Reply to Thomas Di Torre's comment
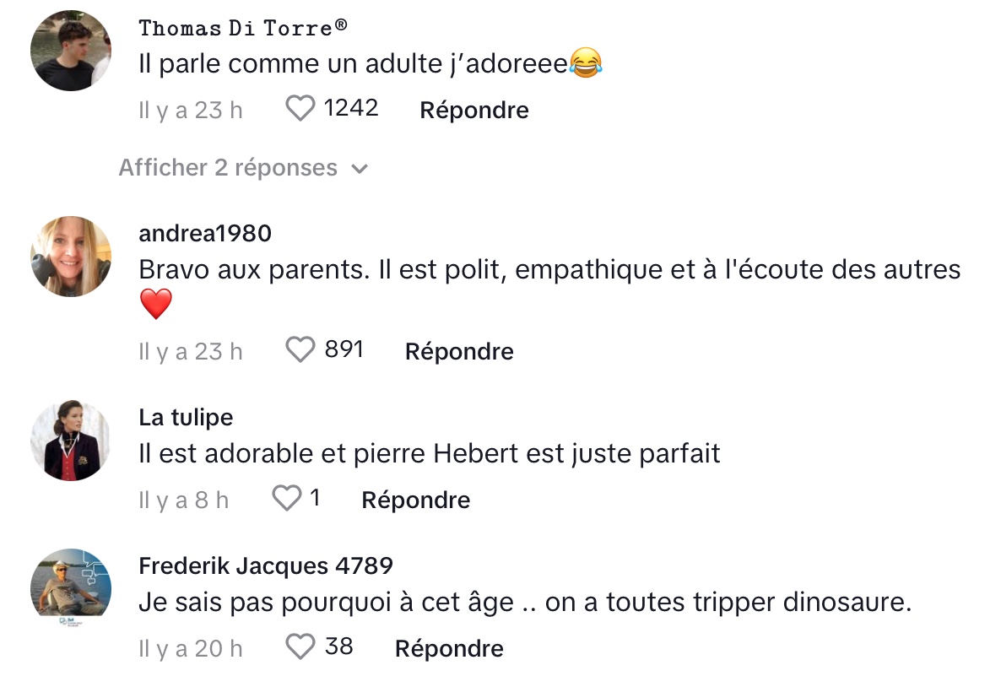Image resolution: width=1001 pixels, height=687 pixels. coord(474,111)
